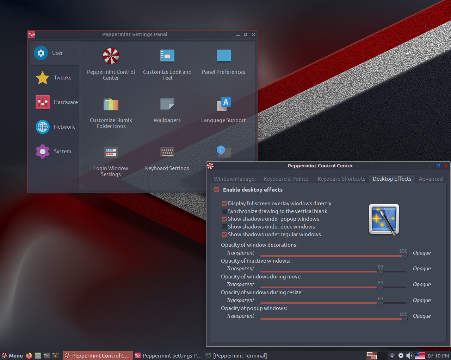Open network indicator in system tray

(392, 355)
